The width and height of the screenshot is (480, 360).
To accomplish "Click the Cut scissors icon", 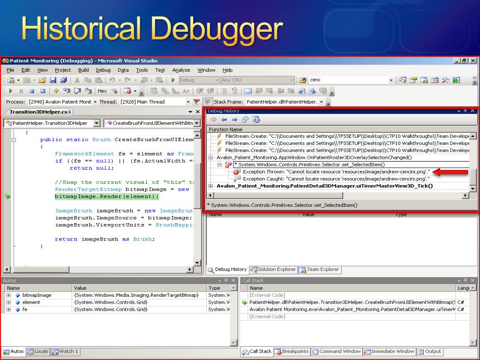I will (x=77, y=80).
